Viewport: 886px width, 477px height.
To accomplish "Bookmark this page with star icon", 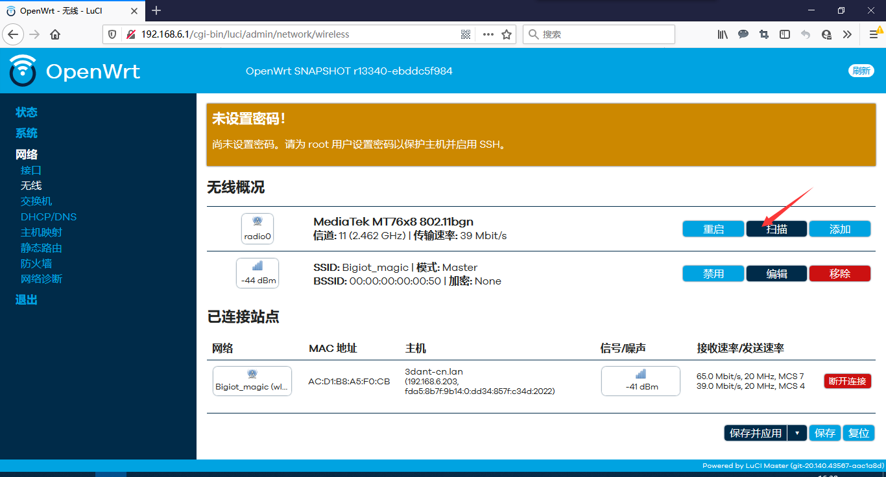I will tap(507, 34).
